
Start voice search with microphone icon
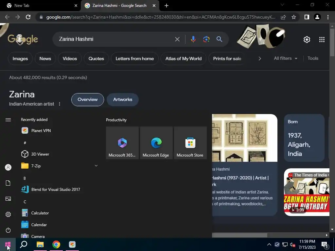click(193, 39)
